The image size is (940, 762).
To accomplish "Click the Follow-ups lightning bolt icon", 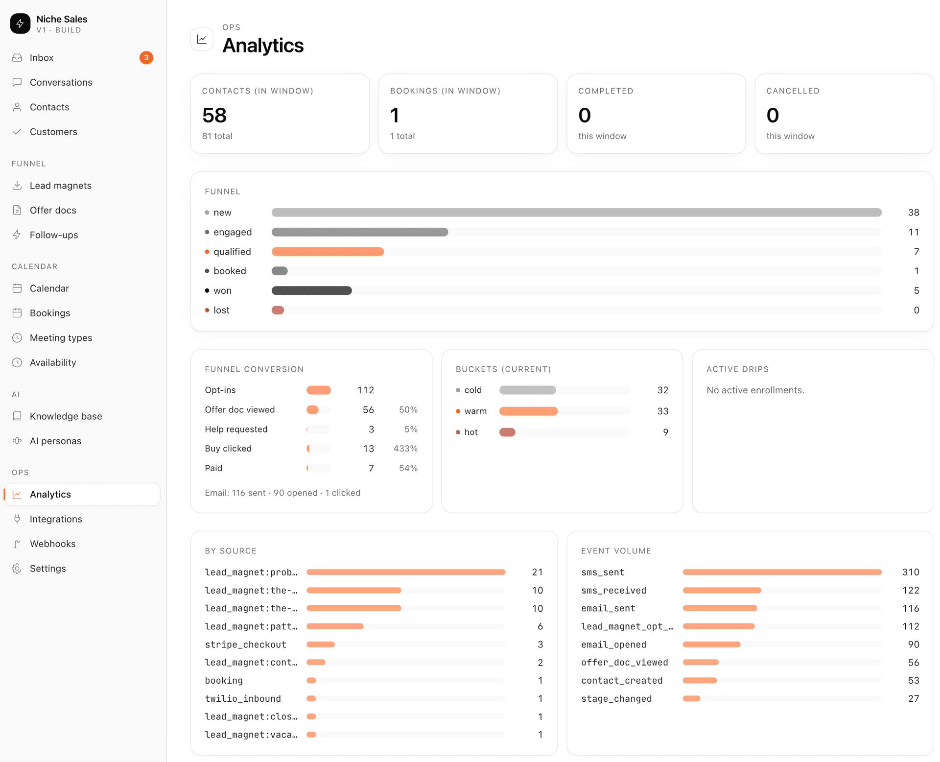I will 17,235.
